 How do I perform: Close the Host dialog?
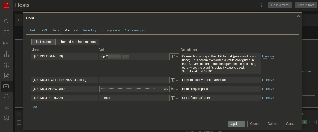click(x=298, y=16)
